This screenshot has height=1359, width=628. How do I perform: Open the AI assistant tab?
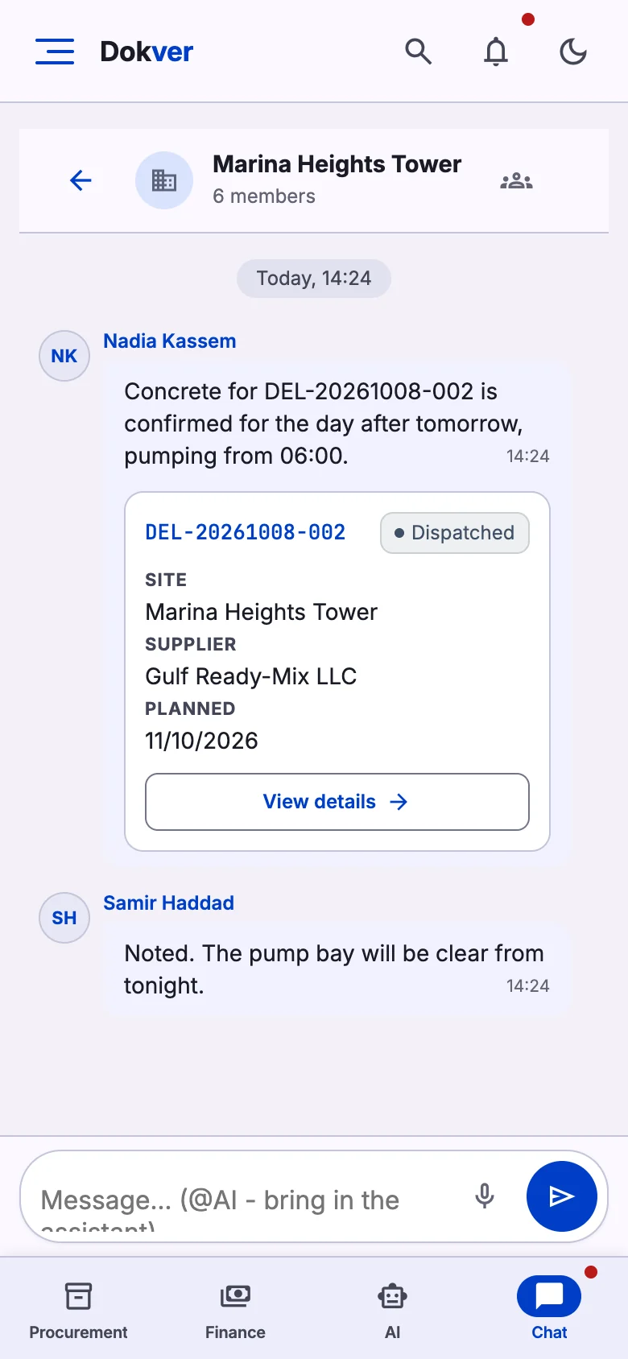pos(392,1310)
